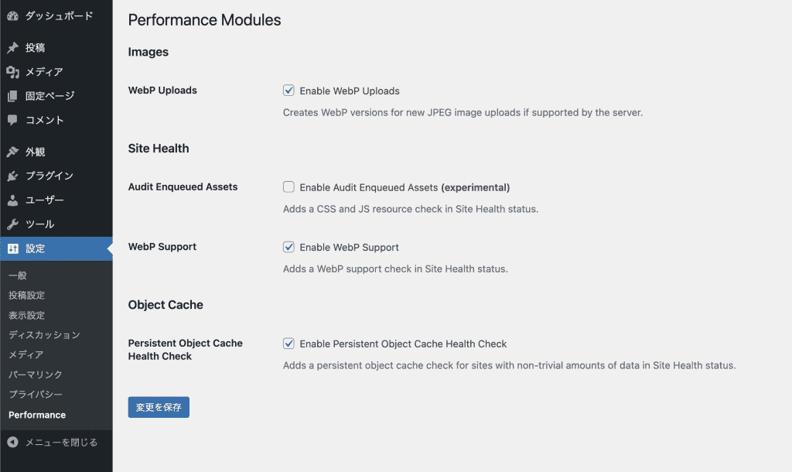The height and width of the screenshot is (472, 792).
Task: Click the 外観 paintbrush icon
Action: coord(12,152)
